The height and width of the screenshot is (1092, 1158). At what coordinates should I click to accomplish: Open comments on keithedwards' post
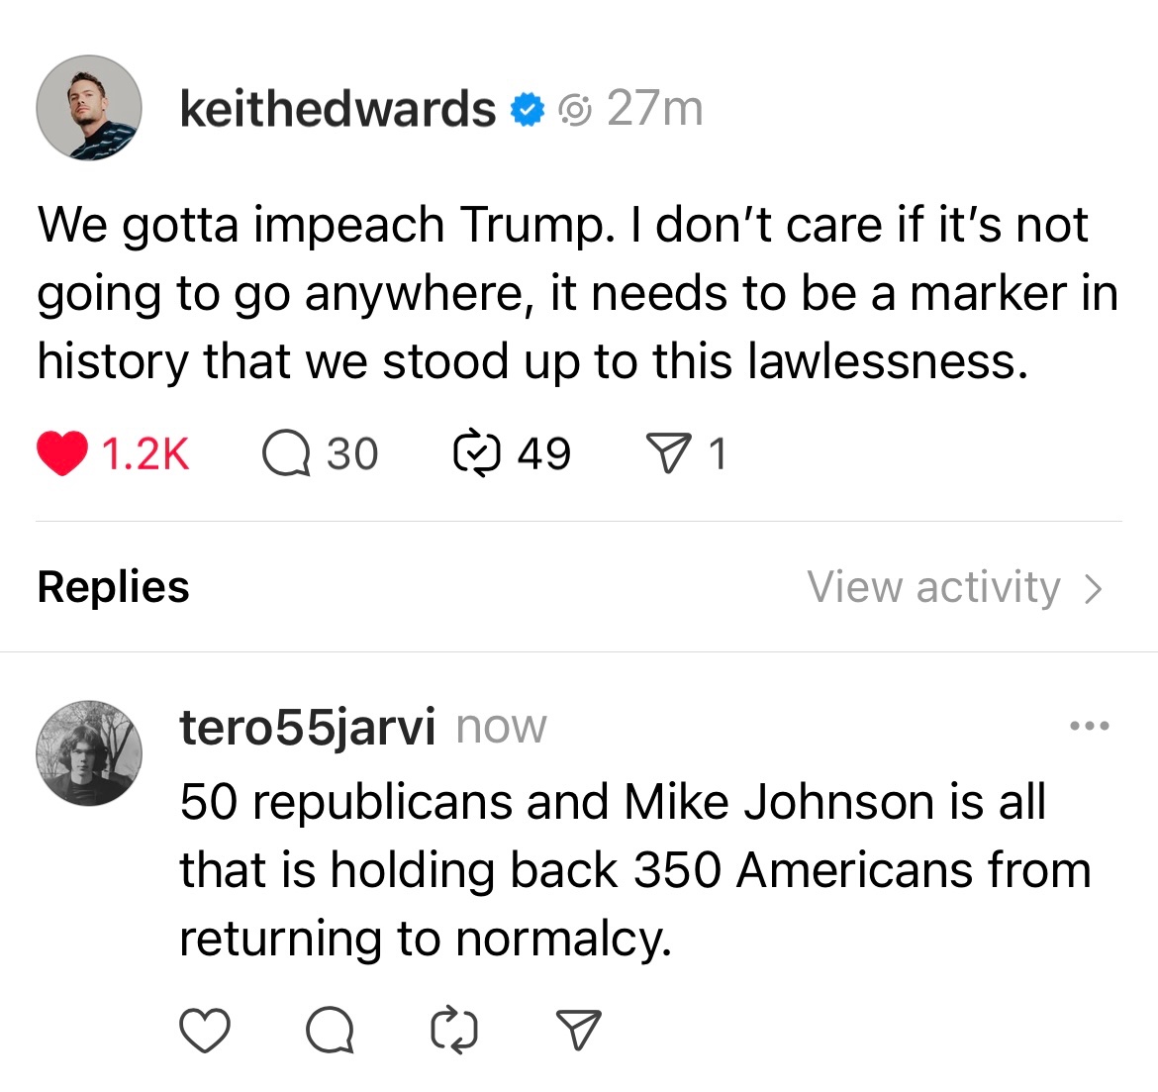click(x=286, y=454)
